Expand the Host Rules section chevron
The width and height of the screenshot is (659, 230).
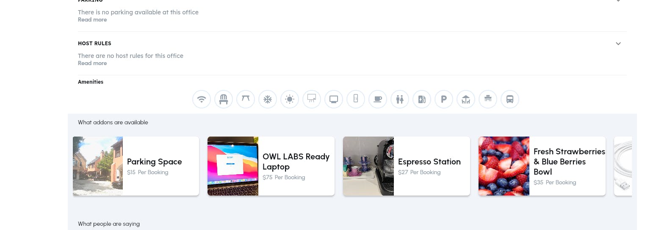[x=618, y=44]
